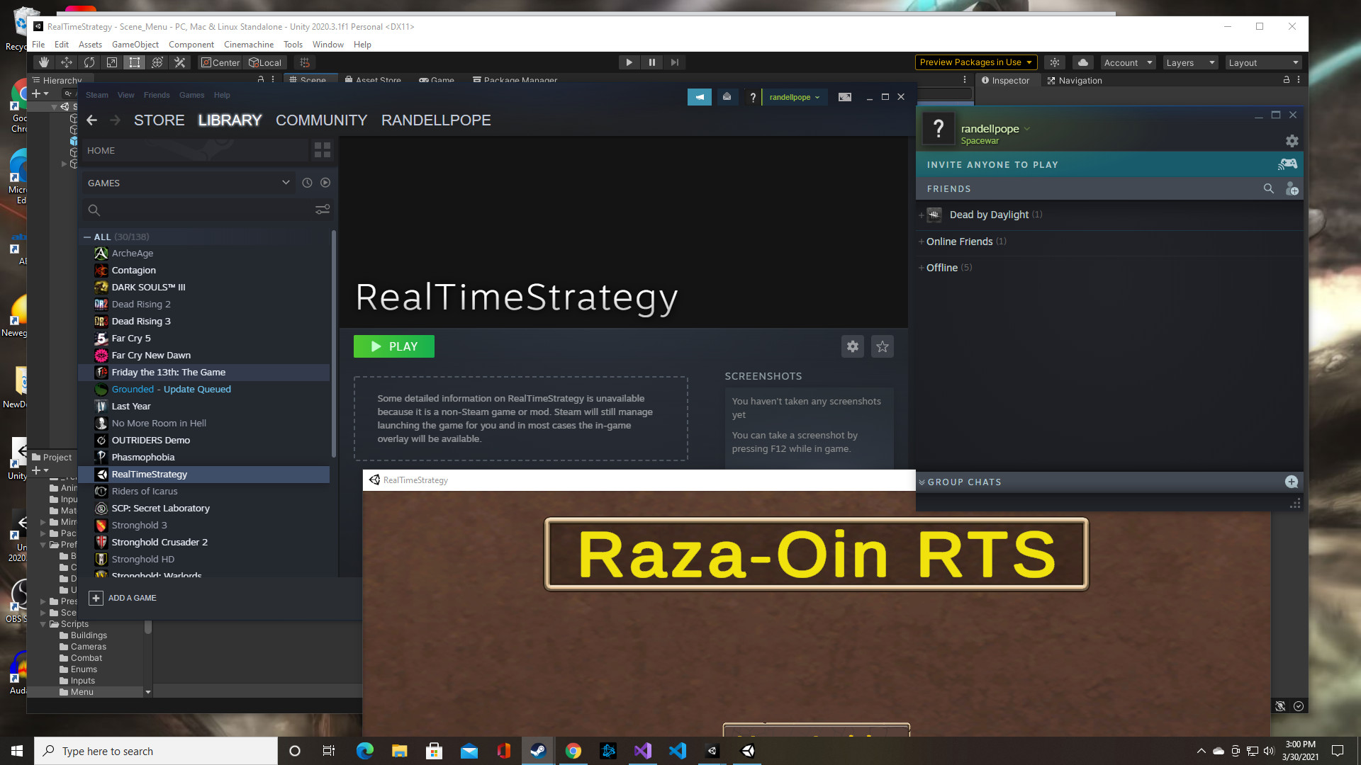Open Steam help question mark icon
This screenshot has height=765, width=1361.
click(753, 98)
